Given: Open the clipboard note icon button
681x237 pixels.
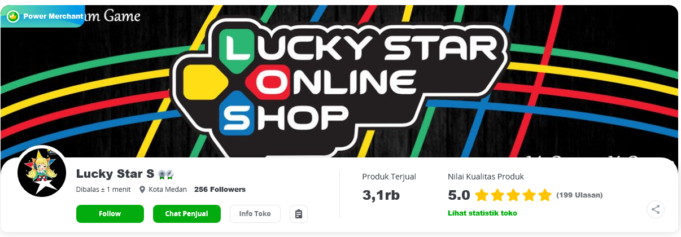Looking at the screenshot, I should (299, 214).
